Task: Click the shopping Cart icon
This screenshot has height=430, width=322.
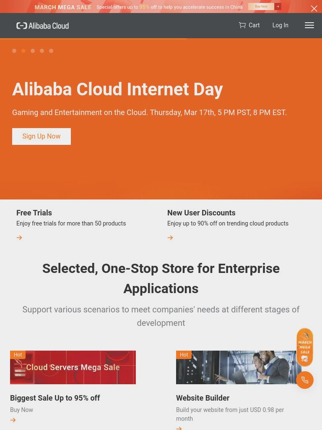Action: pos(242,25)
